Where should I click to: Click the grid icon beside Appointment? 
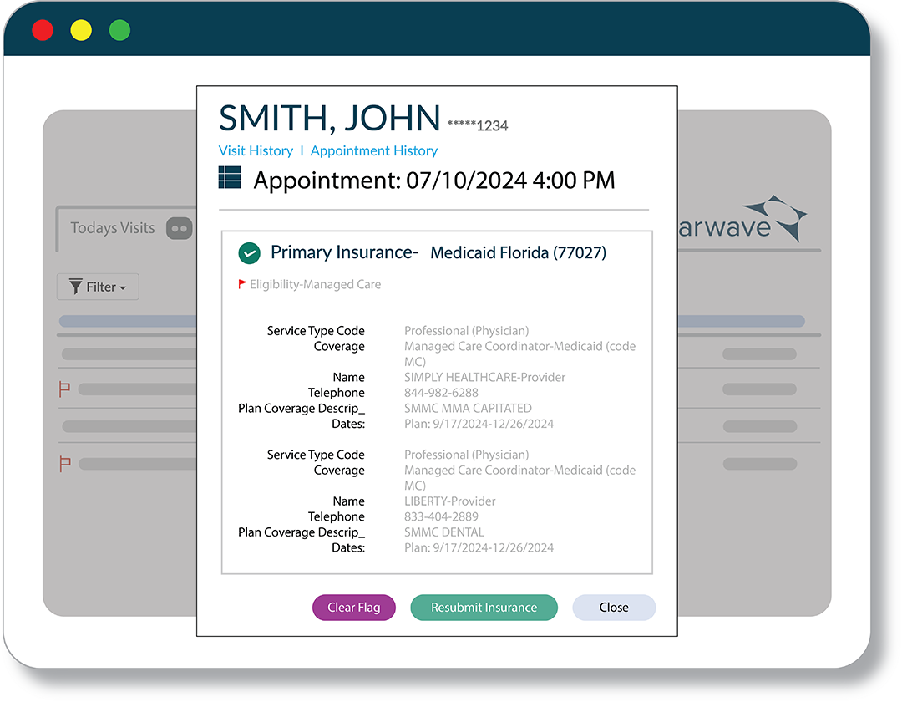tap(230, 177)
